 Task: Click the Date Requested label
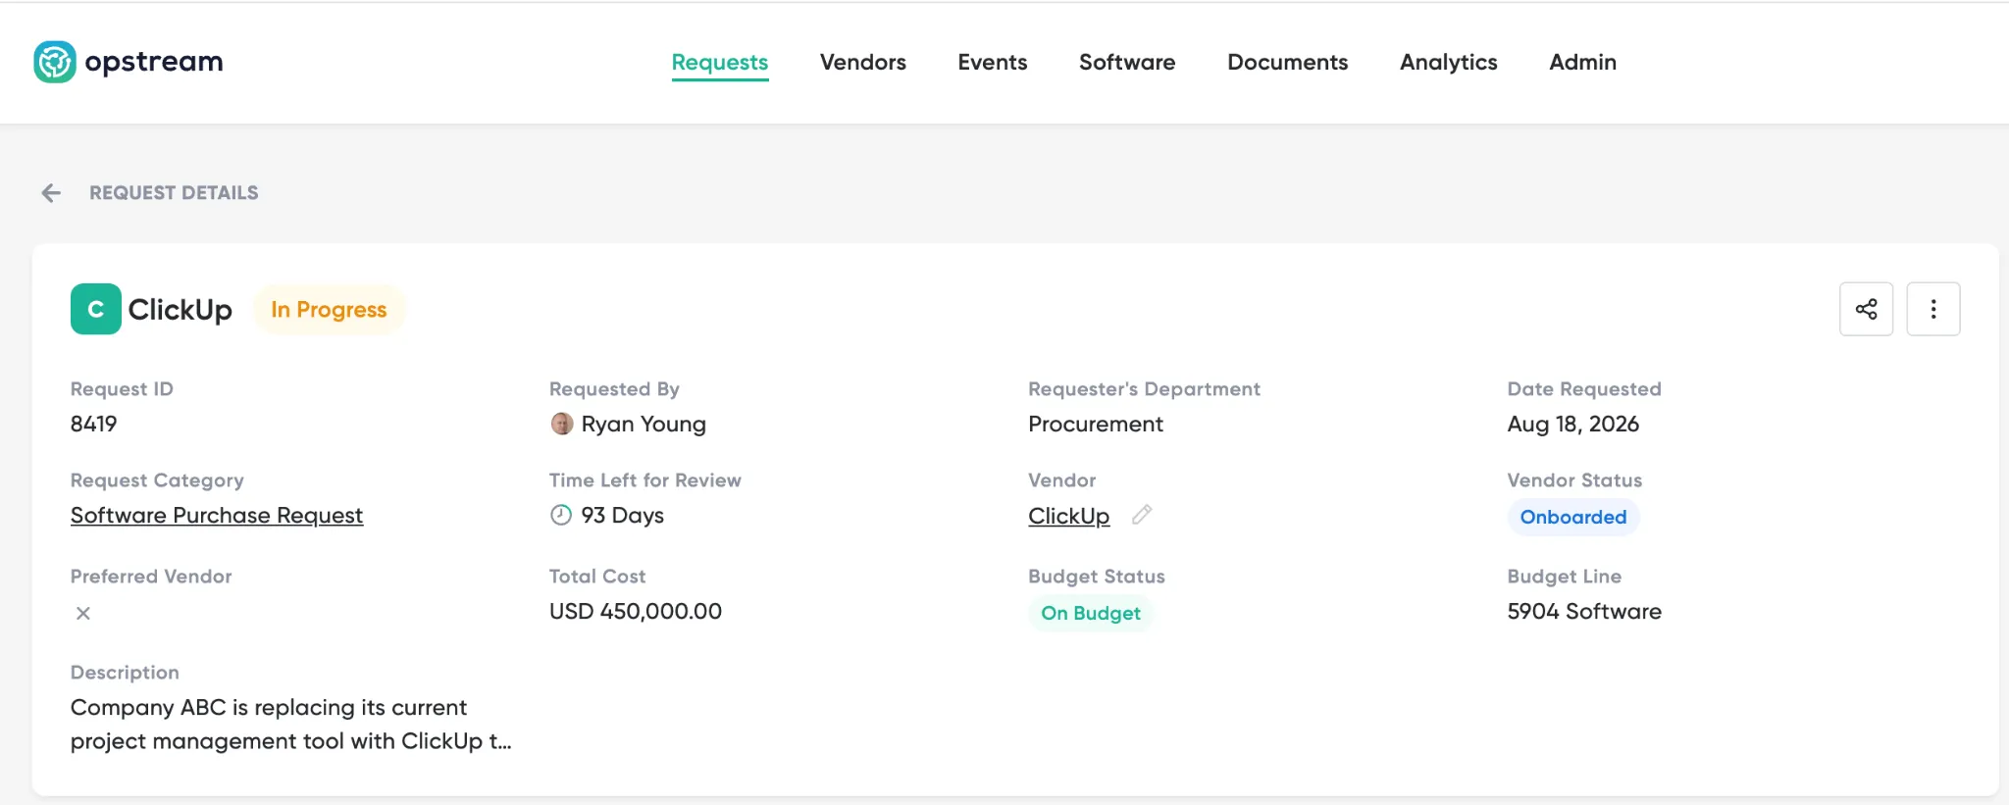point(1584,389)
